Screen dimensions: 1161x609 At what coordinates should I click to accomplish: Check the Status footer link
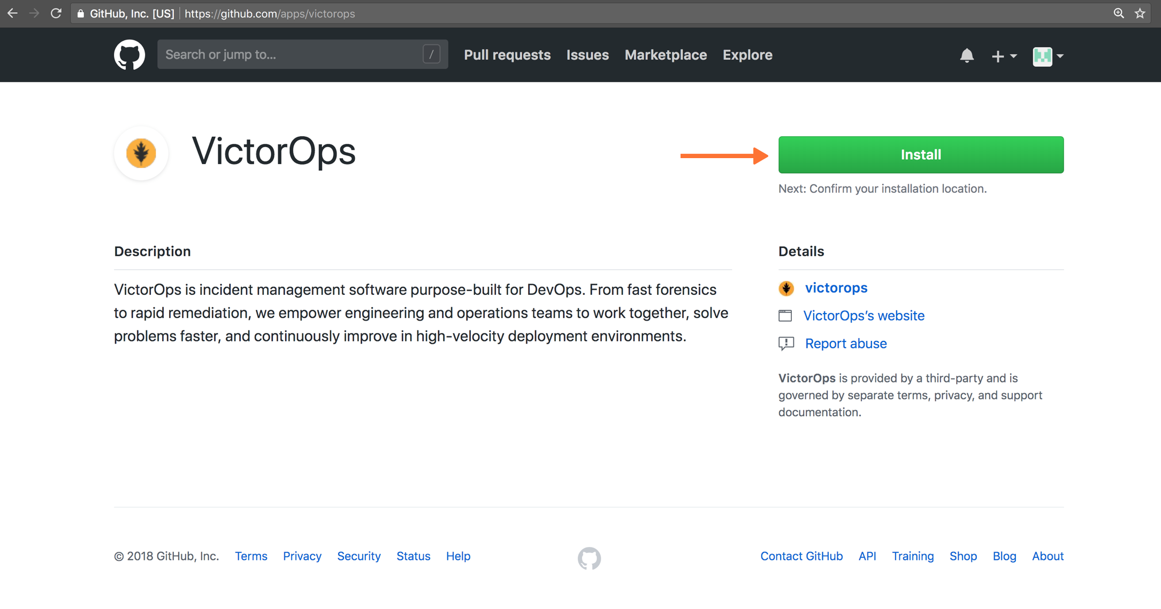pyautogui.click(x=414, y=556)
